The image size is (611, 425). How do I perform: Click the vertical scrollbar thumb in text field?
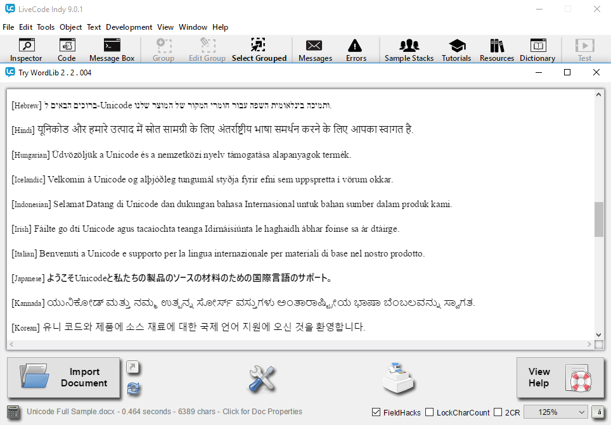(x=598, y=220)
